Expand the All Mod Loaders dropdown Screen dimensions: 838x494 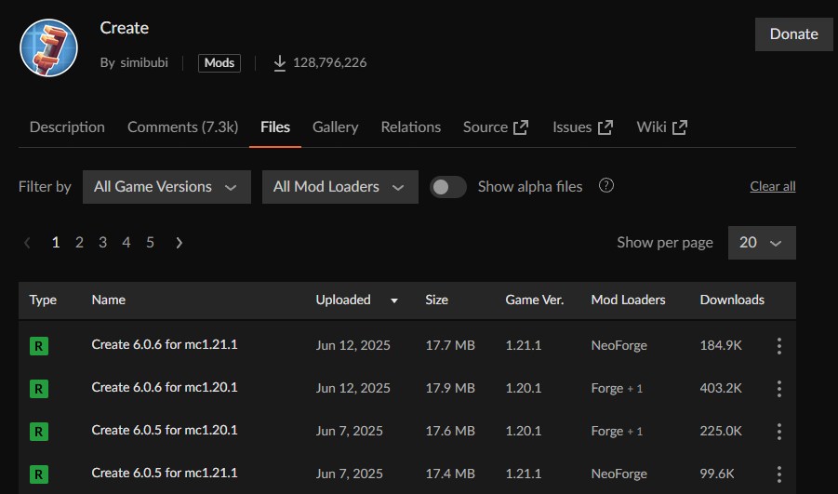point(339,187)
